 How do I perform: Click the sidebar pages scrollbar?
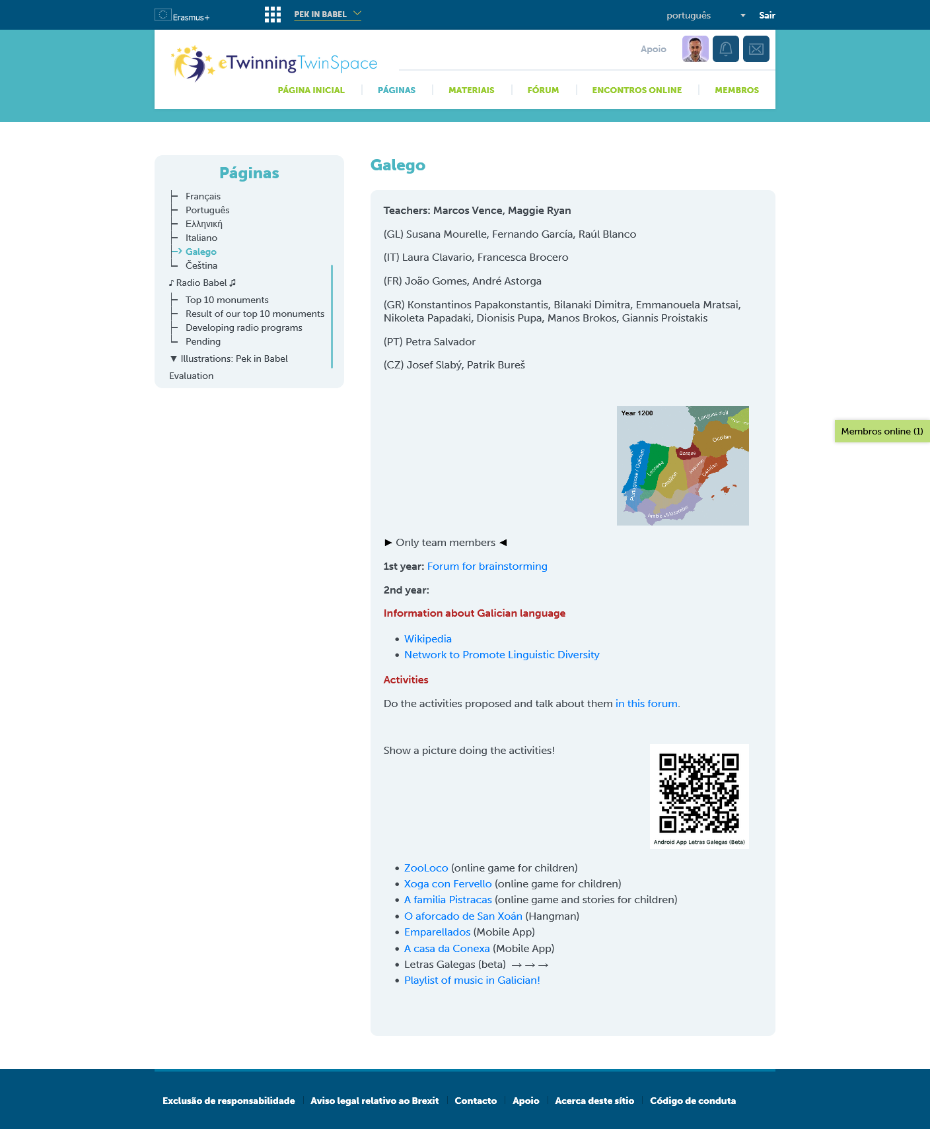(332, 316)
